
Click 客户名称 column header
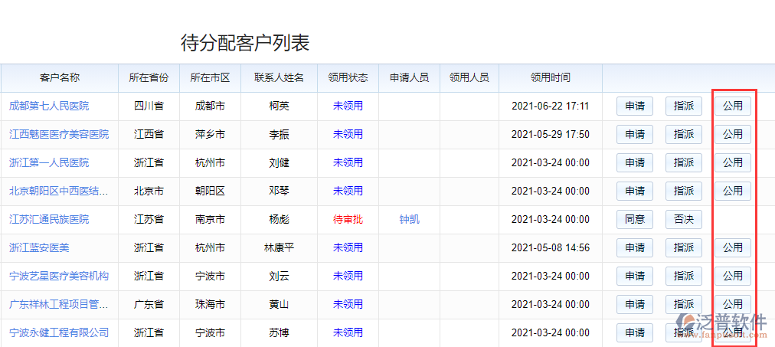tap(59, 77)
